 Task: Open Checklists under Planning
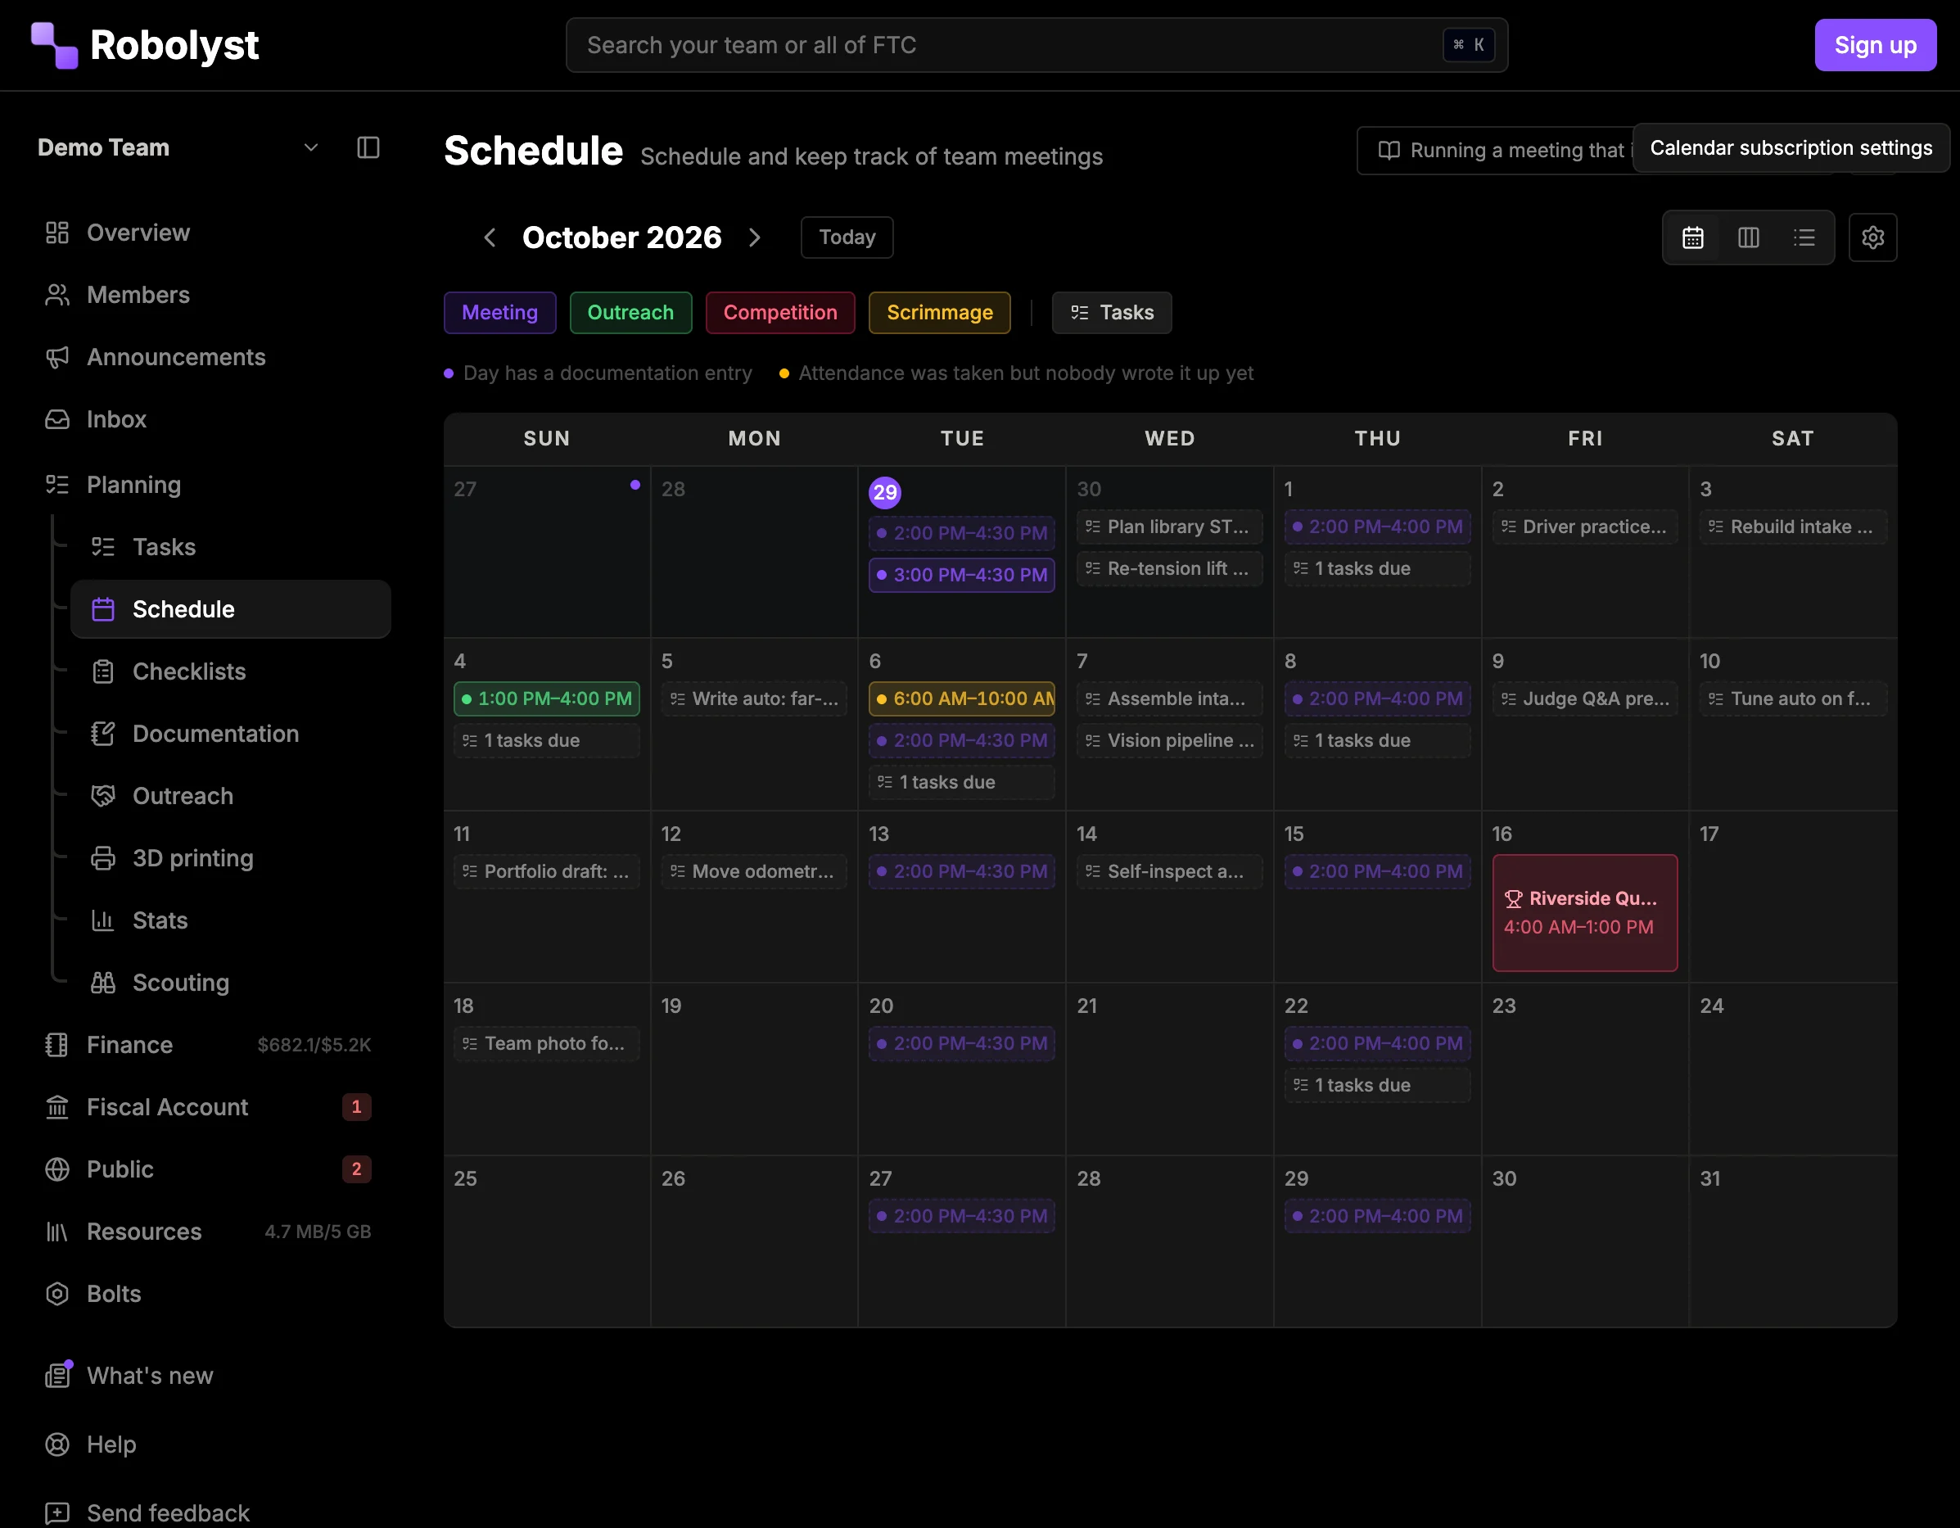pos(231,671)
